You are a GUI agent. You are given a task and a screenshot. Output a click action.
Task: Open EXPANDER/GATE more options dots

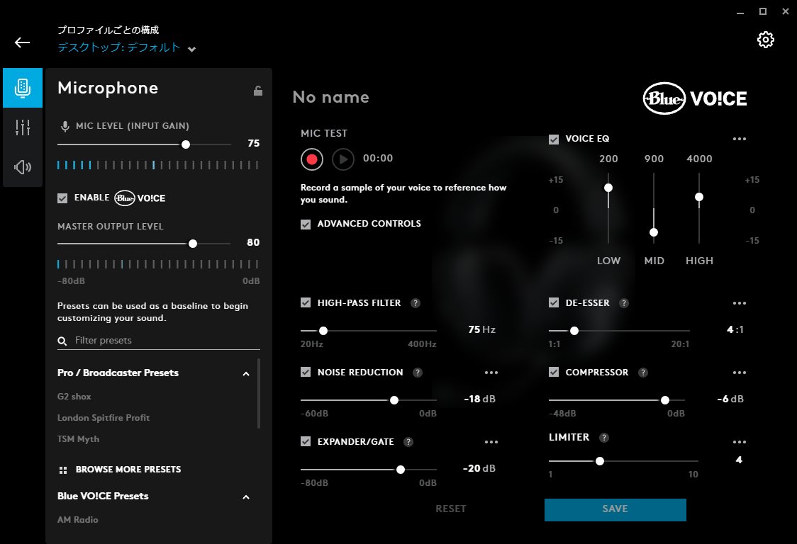tap(491, 442)
